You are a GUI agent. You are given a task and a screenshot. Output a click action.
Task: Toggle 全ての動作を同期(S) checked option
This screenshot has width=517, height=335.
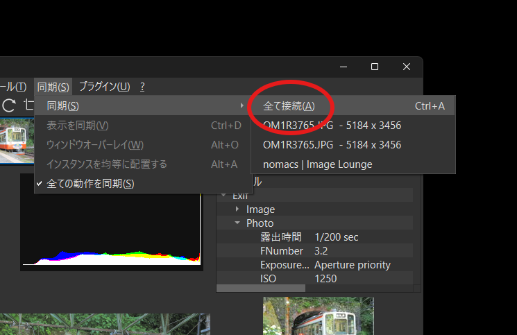coord(142,184)
